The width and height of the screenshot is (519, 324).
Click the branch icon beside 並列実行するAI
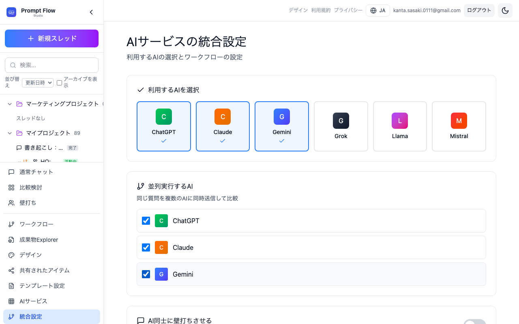coord(141,186)
